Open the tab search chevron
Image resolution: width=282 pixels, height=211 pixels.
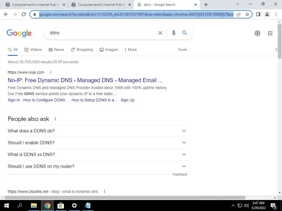click(238, 4)
